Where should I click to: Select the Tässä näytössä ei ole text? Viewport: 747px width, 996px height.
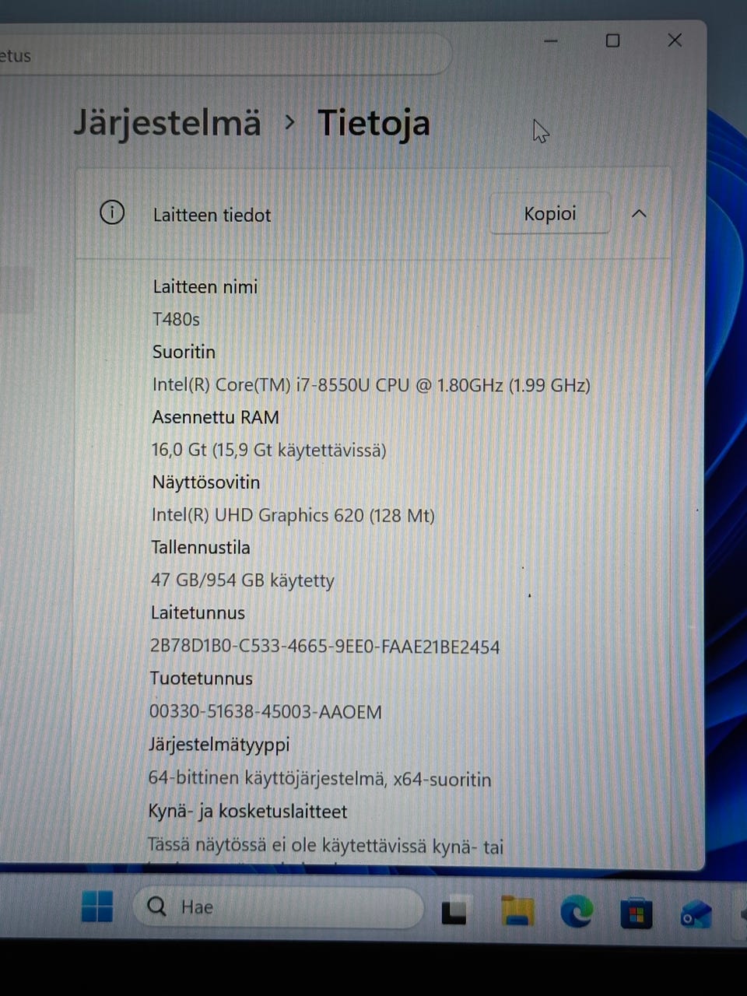[x=325, y=845]
